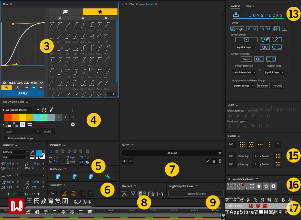Click the APPLY button in Flow
Viewport: 301px width, 220px height.
tap(23, 93)
